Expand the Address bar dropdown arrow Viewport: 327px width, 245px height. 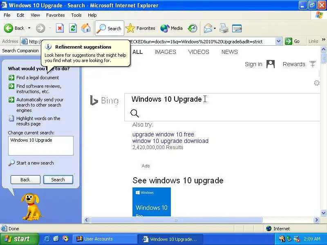click(x=278, y=42)
